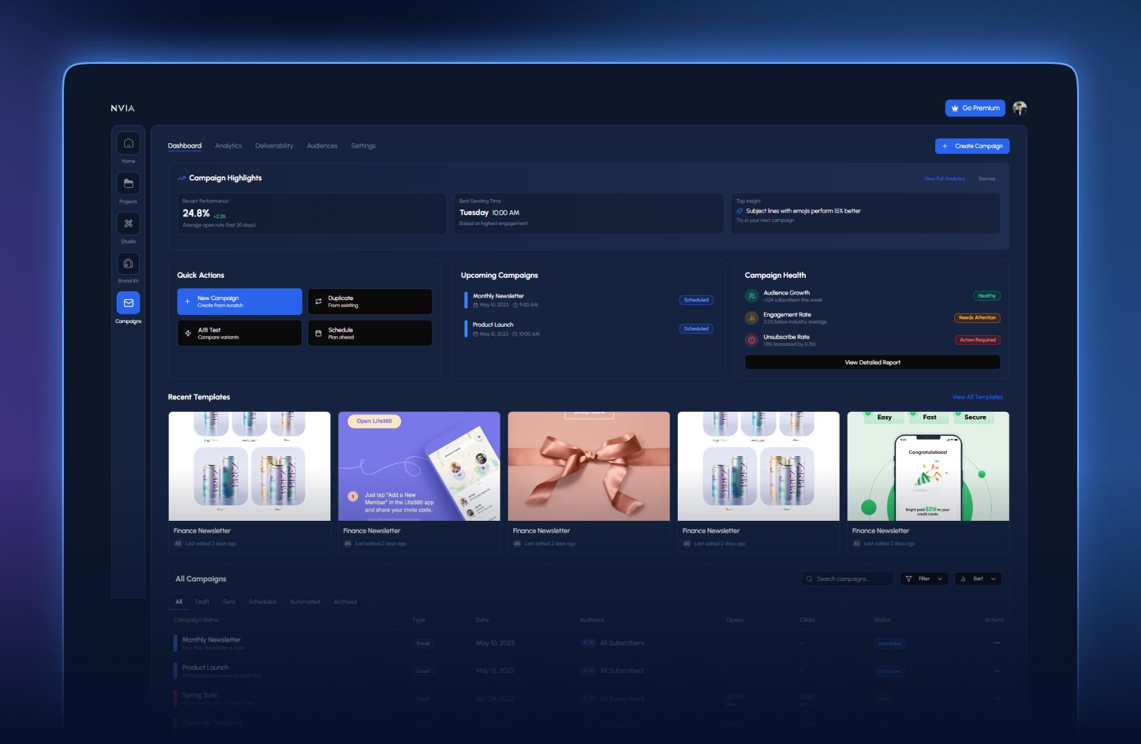The width and height of the screenshot is (1141, 744).
Task: Click the user profile avatar
Action: click(x=1019, y=108)
